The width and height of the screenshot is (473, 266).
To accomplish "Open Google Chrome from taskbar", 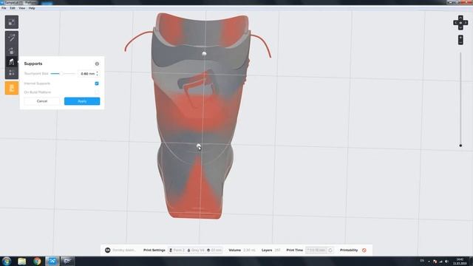I will [37, 261].
